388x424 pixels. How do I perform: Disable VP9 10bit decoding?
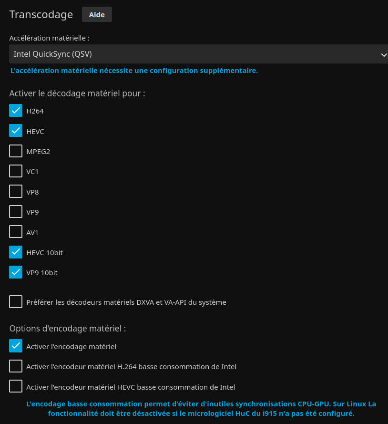16,272
